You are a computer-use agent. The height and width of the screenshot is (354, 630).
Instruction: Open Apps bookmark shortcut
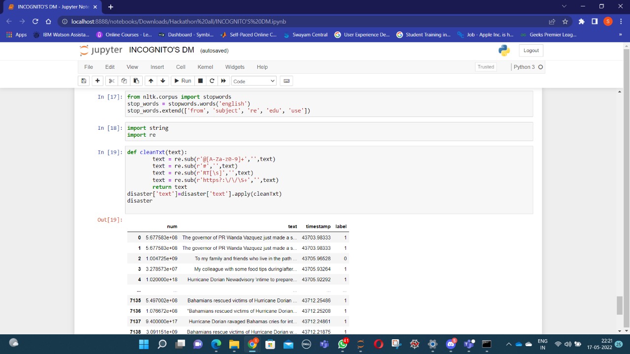[16, 34]
